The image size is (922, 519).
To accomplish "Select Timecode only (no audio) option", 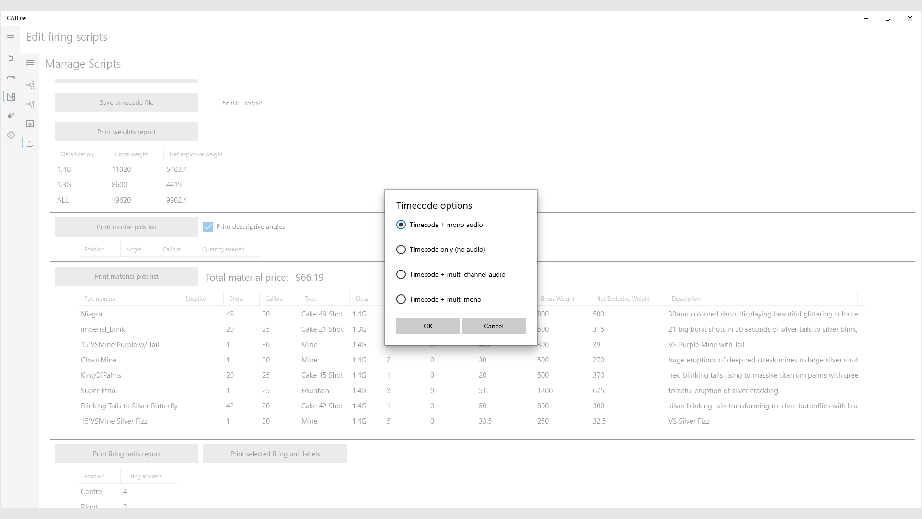I will pyautogui.click(x=401, y=249).
